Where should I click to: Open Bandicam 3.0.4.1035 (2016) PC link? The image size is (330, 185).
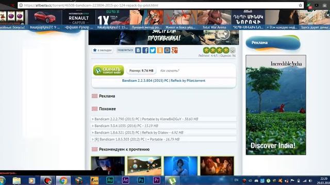(126, 126)
